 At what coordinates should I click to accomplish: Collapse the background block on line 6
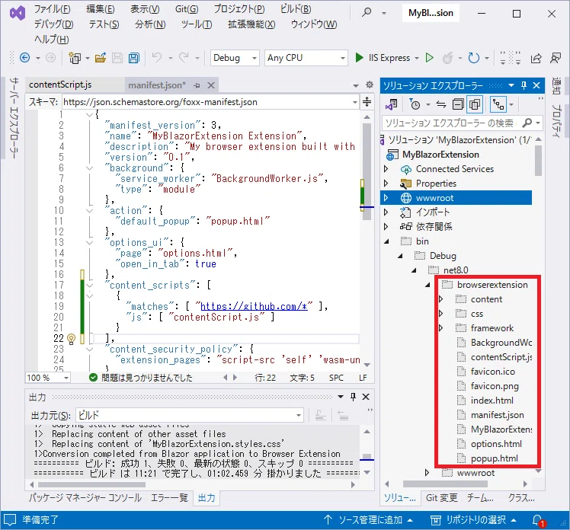click(89, 168)
